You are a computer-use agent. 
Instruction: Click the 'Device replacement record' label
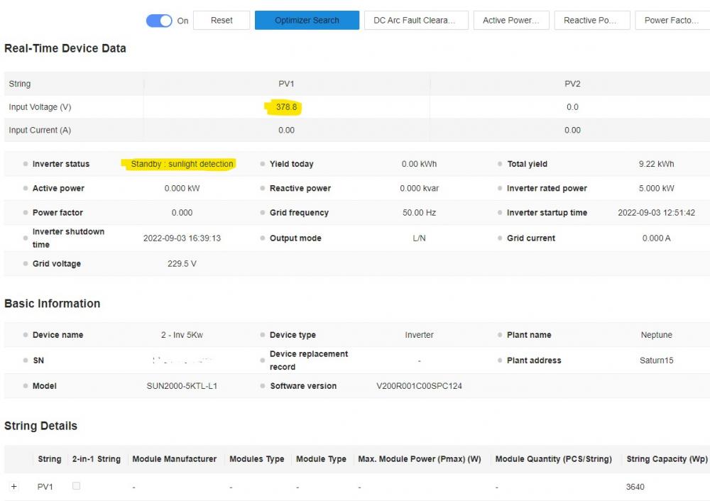[x=309, y=360]
